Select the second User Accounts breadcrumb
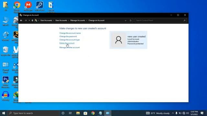The height and width of the screenshot is (116, 207). 61,20
